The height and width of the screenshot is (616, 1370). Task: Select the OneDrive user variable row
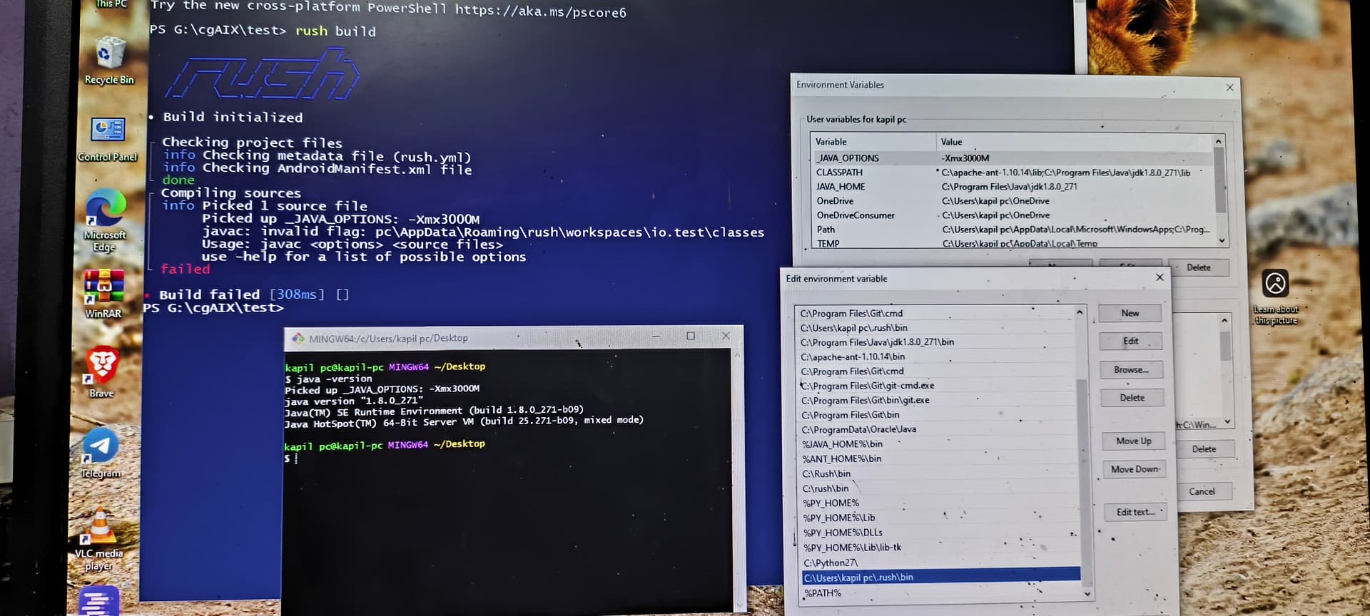click(1012, 201)
